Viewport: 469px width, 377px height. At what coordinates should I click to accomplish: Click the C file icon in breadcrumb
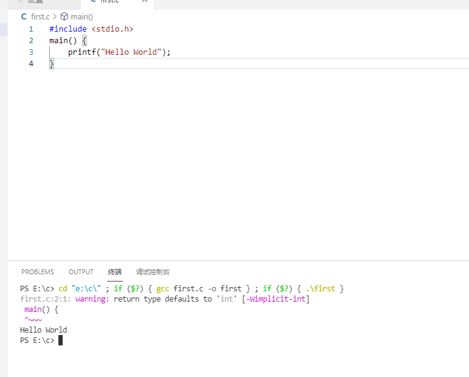(x=24, y=17)
